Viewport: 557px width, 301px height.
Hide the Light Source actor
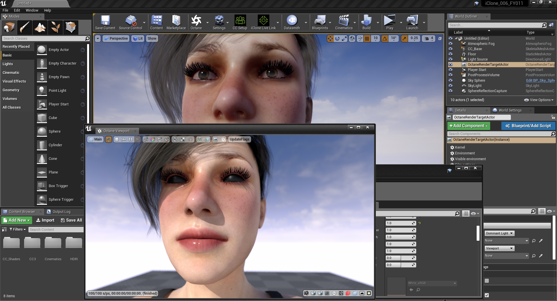pos(450,59)
